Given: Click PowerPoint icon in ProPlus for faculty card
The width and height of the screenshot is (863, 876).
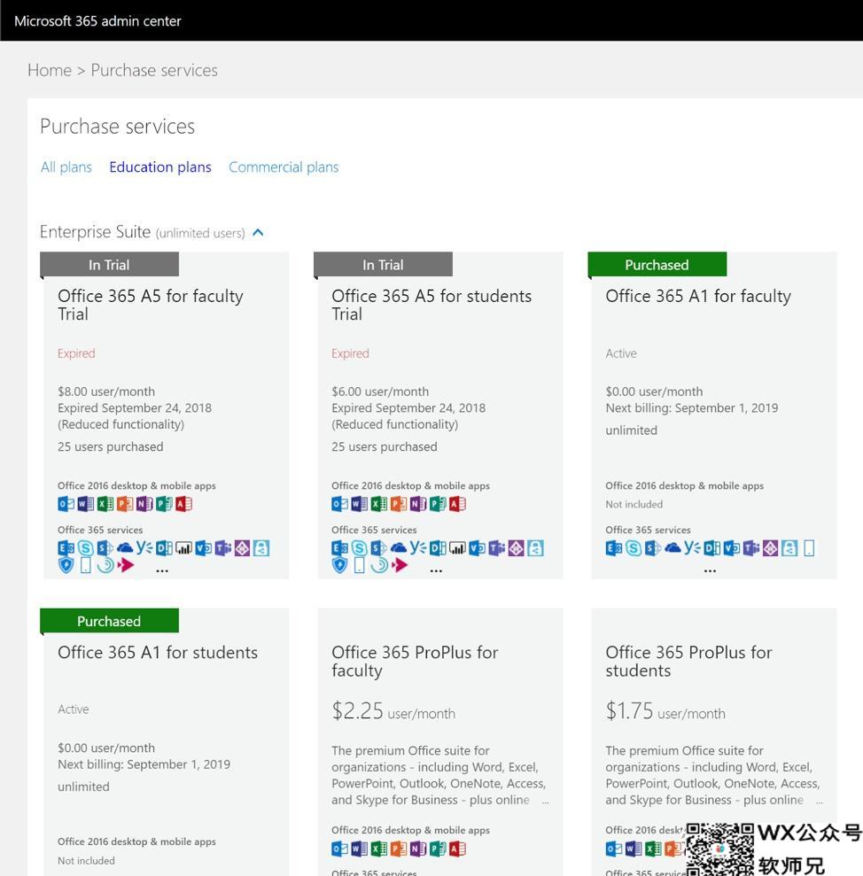Looking at the screenshot, I should (399, 849).
